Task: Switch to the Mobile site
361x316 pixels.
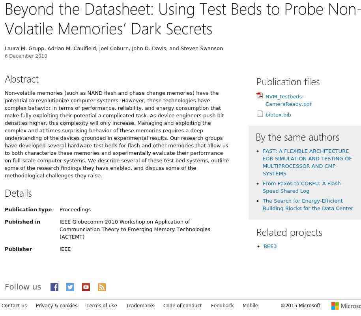Action: point(250,306)
